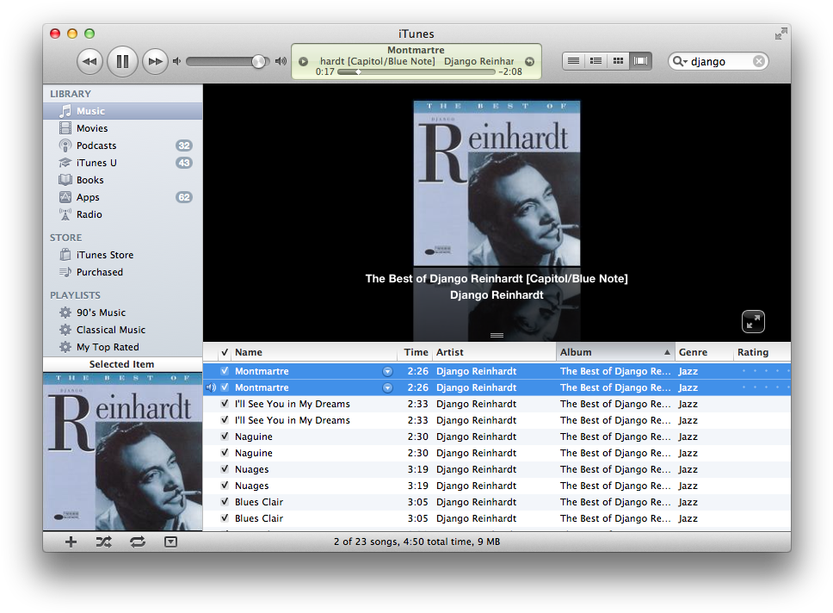The width and height of the screenshot is (833, 613).
Task: Enter full screen using top-right arrows icon
Action: pyautogui.click(x=781, y=34)
